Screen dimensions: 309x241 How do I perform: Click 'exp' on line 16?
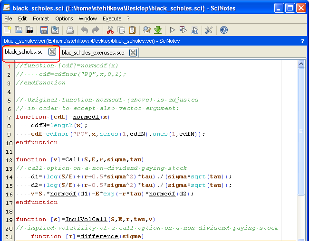point(109,194)
